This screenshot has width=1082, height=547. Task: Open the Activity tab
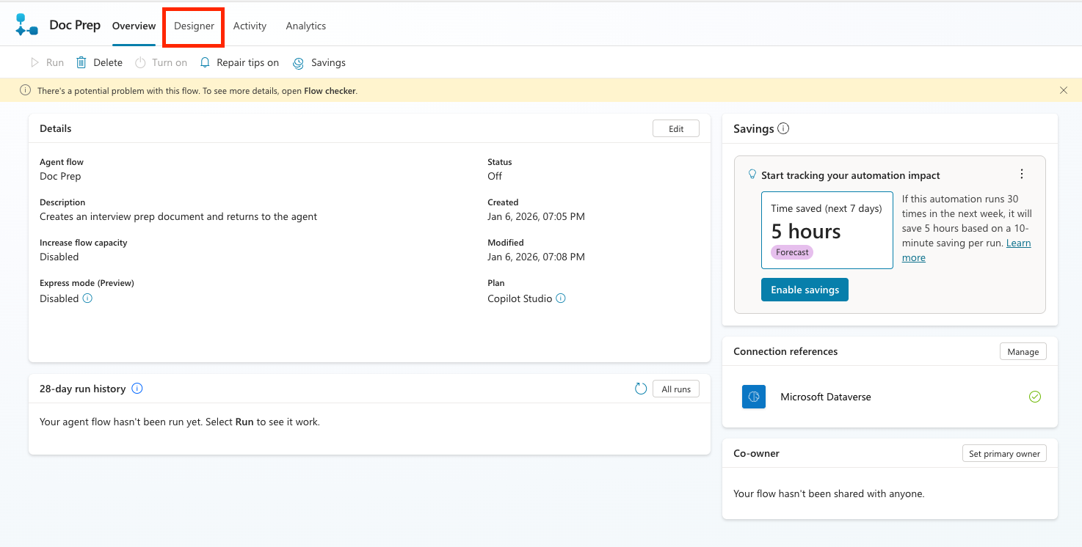(250, 26)
